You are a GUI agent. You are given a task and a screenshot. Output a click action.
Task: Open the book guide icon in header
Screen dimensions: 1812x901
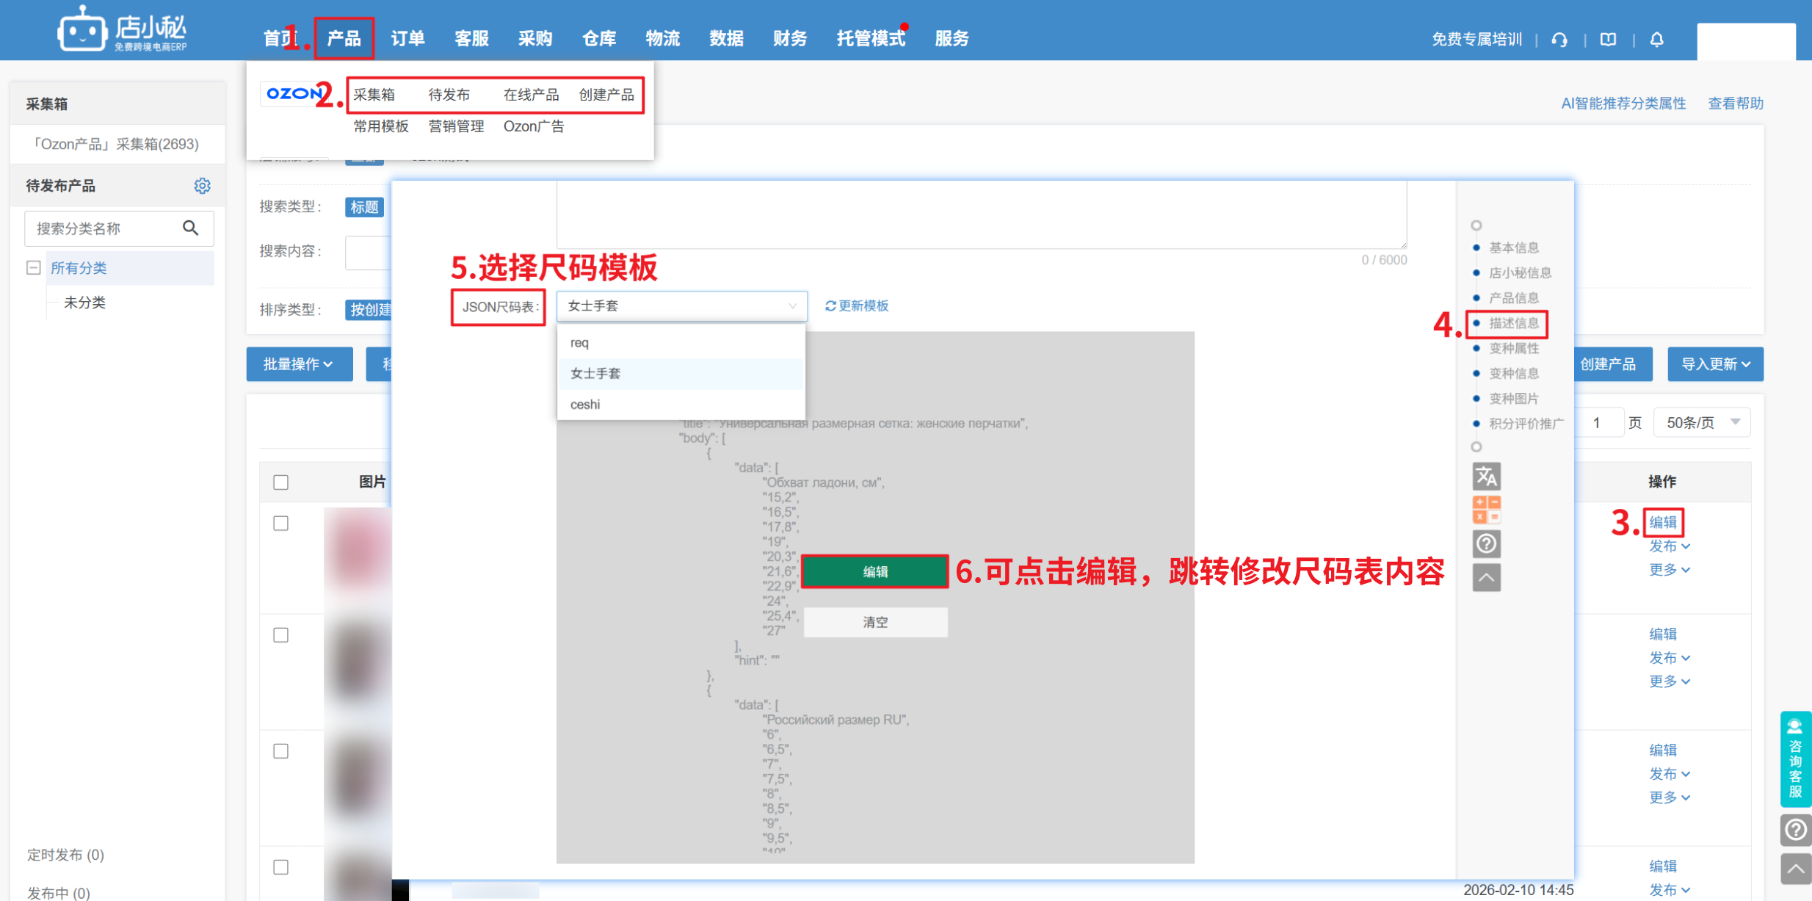tap(1608, 40)
